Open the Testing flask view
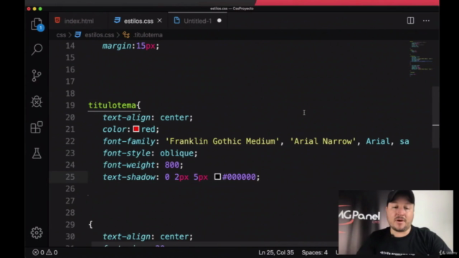Image resolution: width=459 pixels, height=258 pixels. pos(37,153)
